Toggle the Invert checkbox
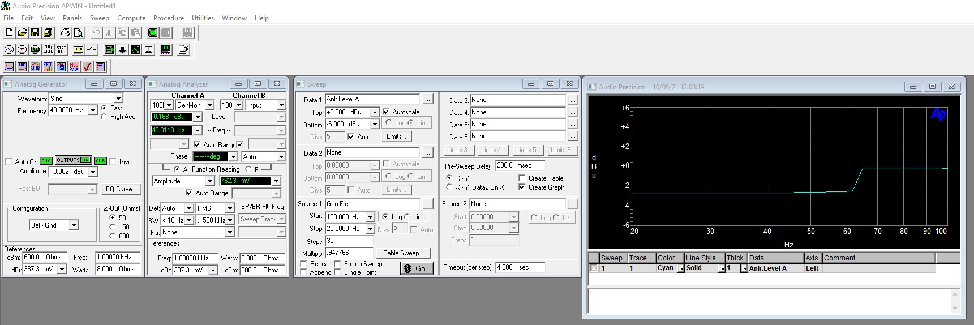This screenshot has width=974, height=325. pos(113,161)
